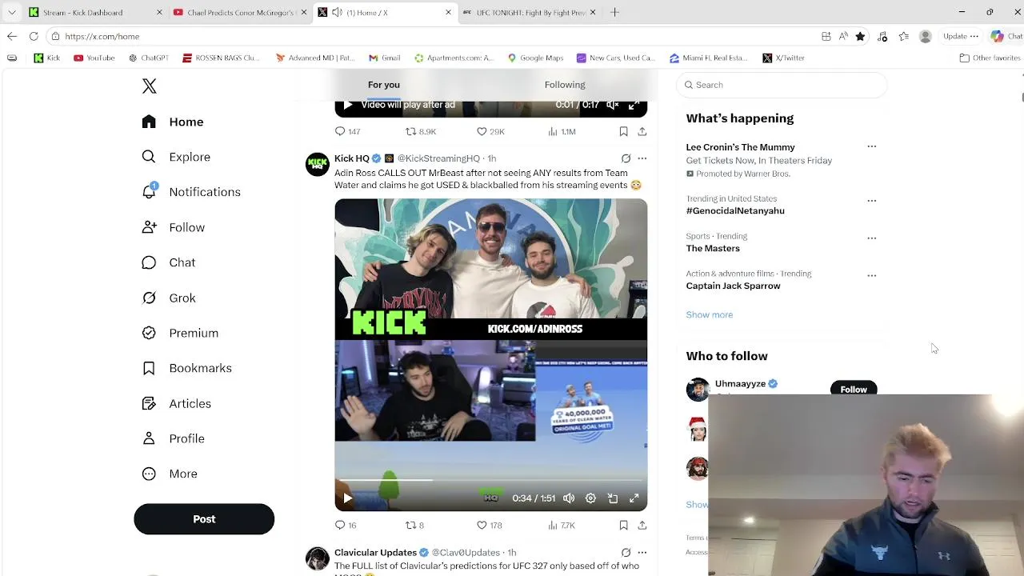
Task: Click the Search field on X
Action: tap(782, 85)
